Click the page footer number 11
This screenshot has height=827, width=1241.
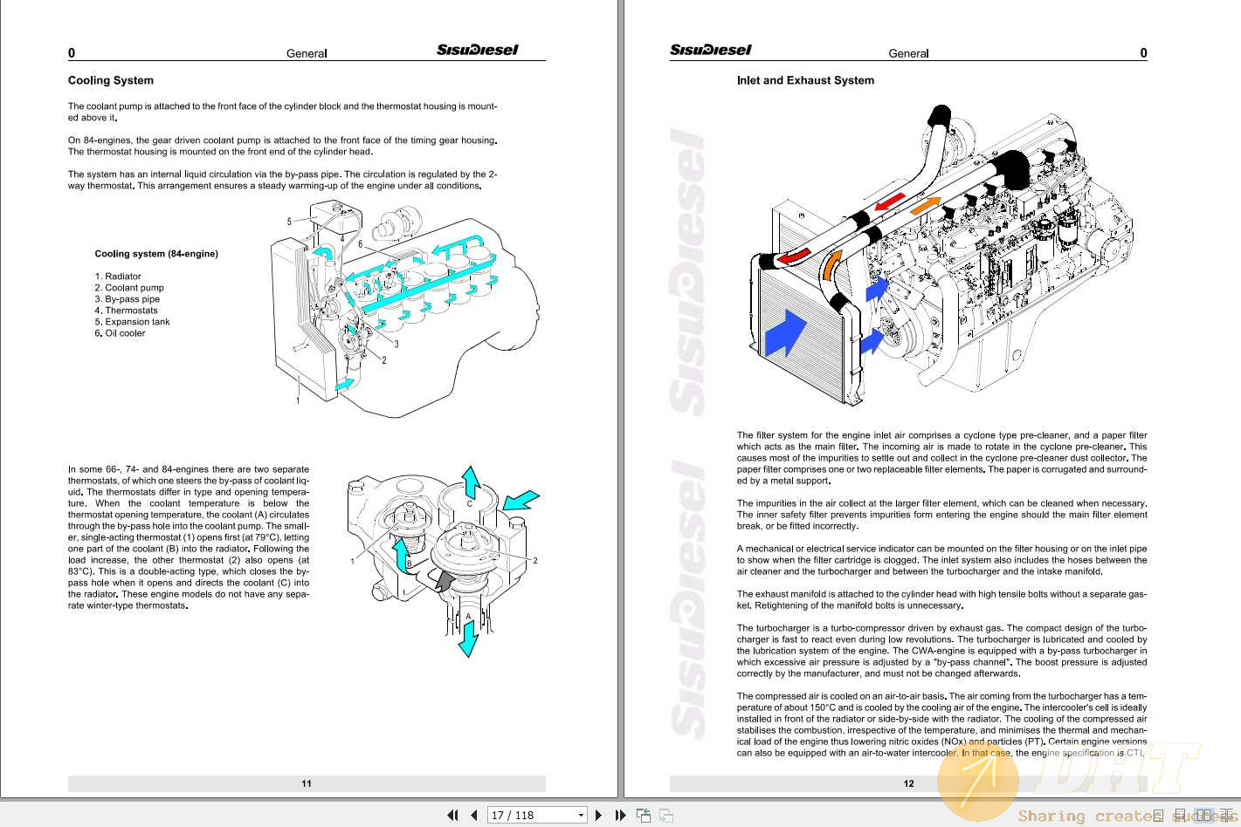tap(307, 783)
